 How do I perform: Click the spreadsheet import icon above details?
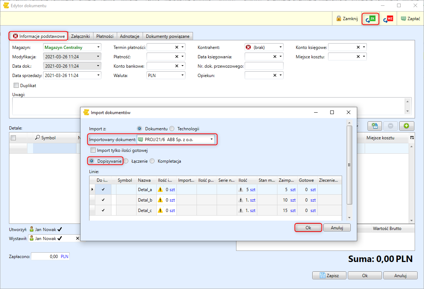(375, 126)
